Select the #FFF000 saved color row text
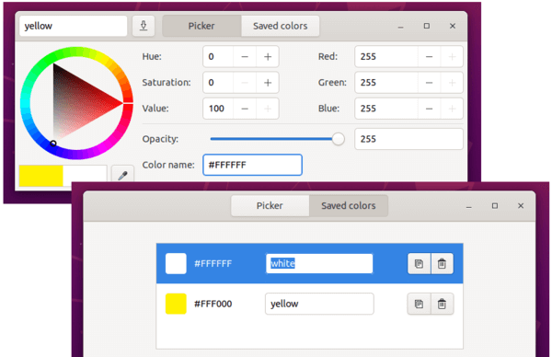The width and height of the screenshot is (552, 357). coord(213,304)
